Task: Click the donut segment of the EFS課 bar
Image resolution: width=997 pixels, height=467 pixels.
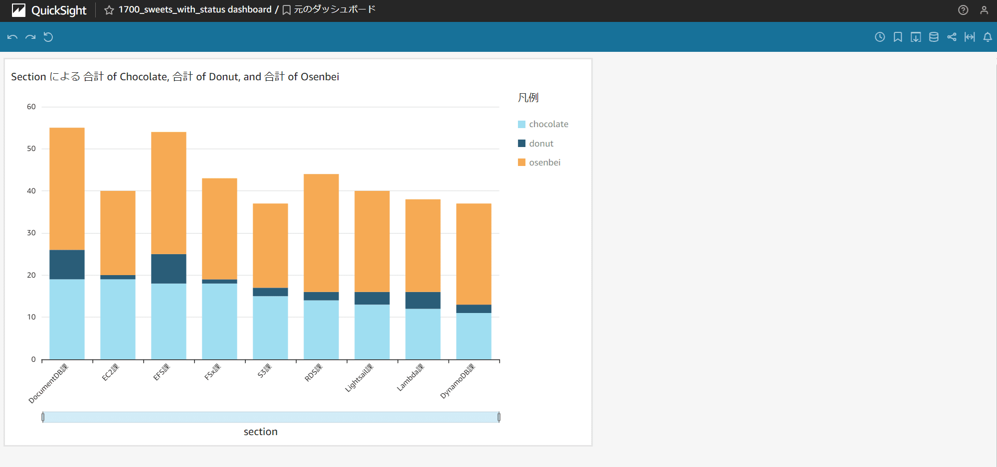Action: [x=168, y=269]
